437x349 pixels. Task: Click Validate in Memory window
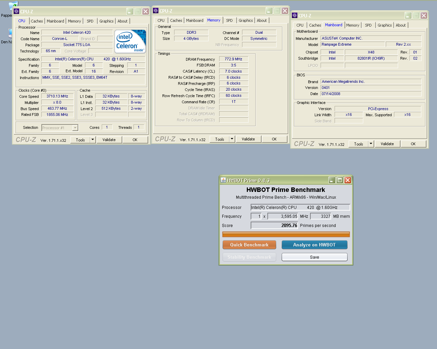tap(248, 139)
